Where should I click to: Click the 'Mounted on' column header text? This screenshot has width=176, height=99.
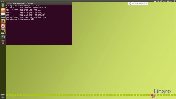pyautogui.click(x=42, y=7)
